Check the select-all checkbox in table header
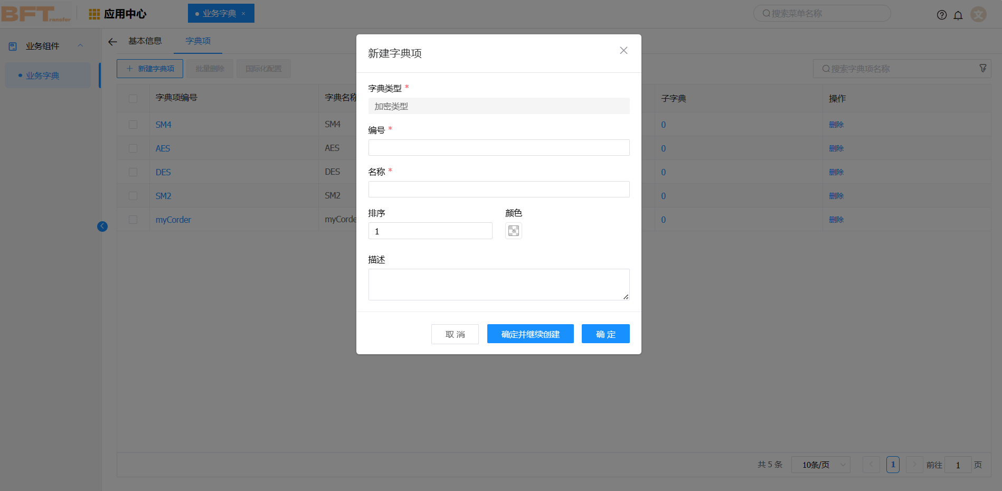This screenshot has height=491, width=1002. point(133,98)
